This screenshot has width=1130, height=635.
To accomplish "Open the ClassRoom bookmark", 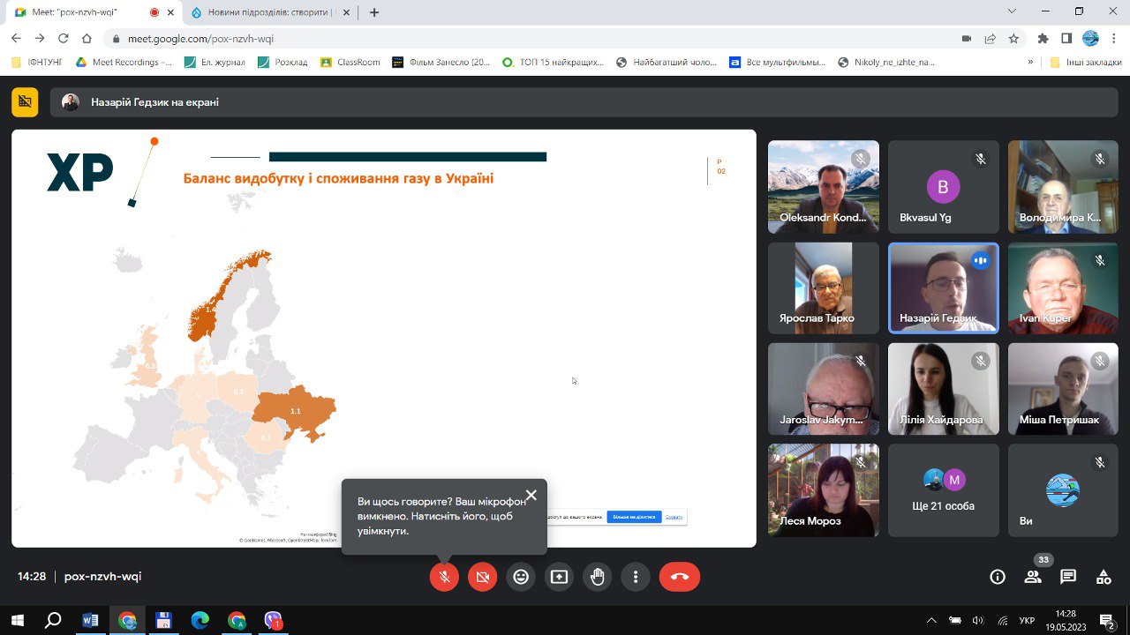I will (x=350, y=63).
